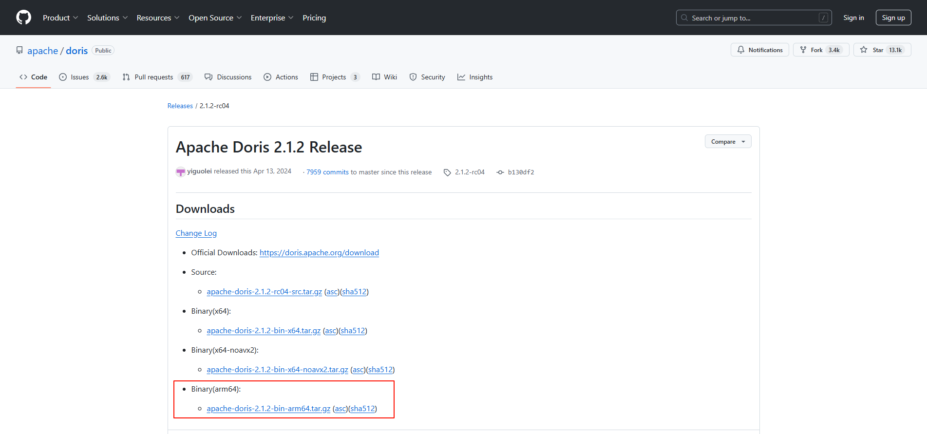
Task: Open the Security tab
Action: 427,77
